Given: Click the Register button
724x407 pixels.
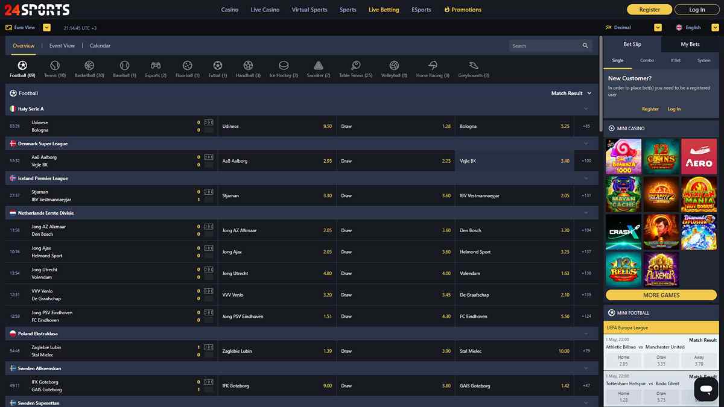Looking at the screenshot, I should (648, 9).
